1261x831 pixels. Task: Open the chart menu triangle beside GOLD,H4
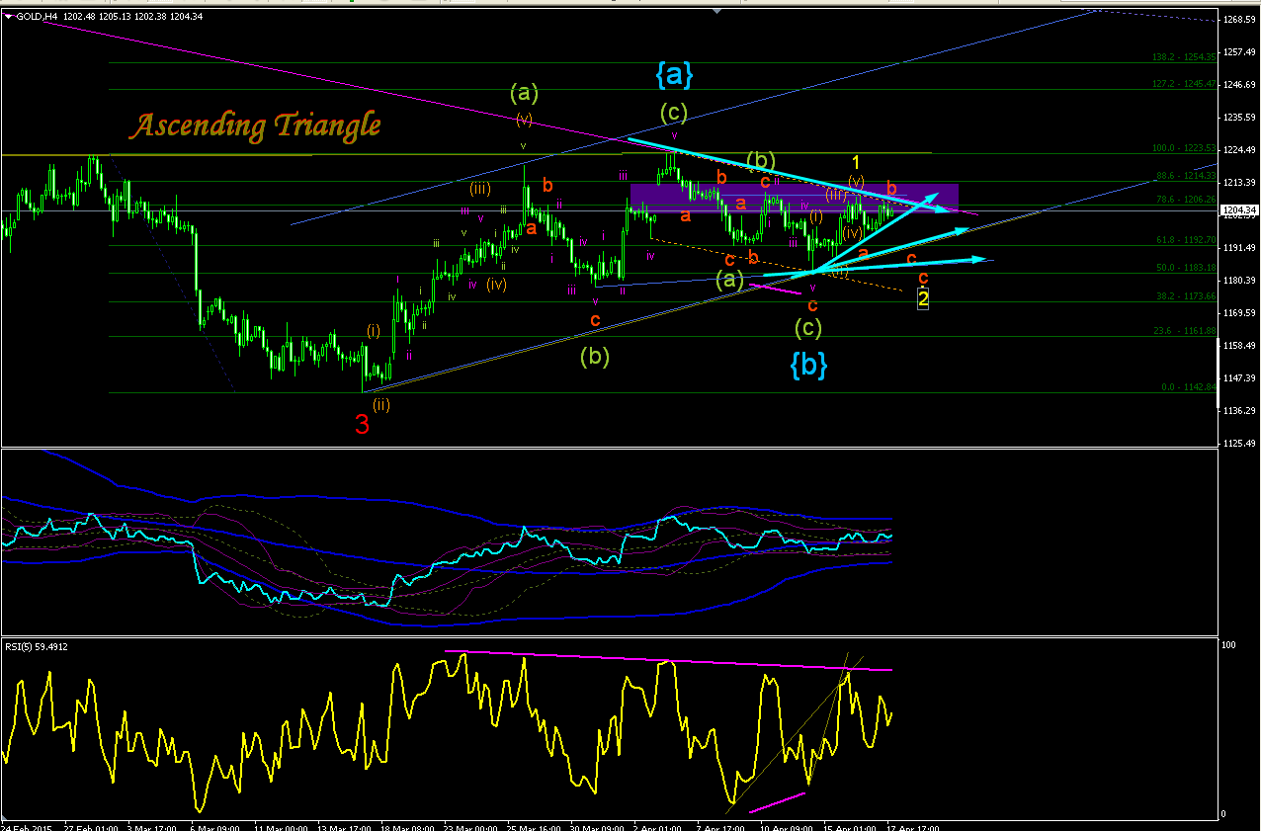[x=9, y=15]
